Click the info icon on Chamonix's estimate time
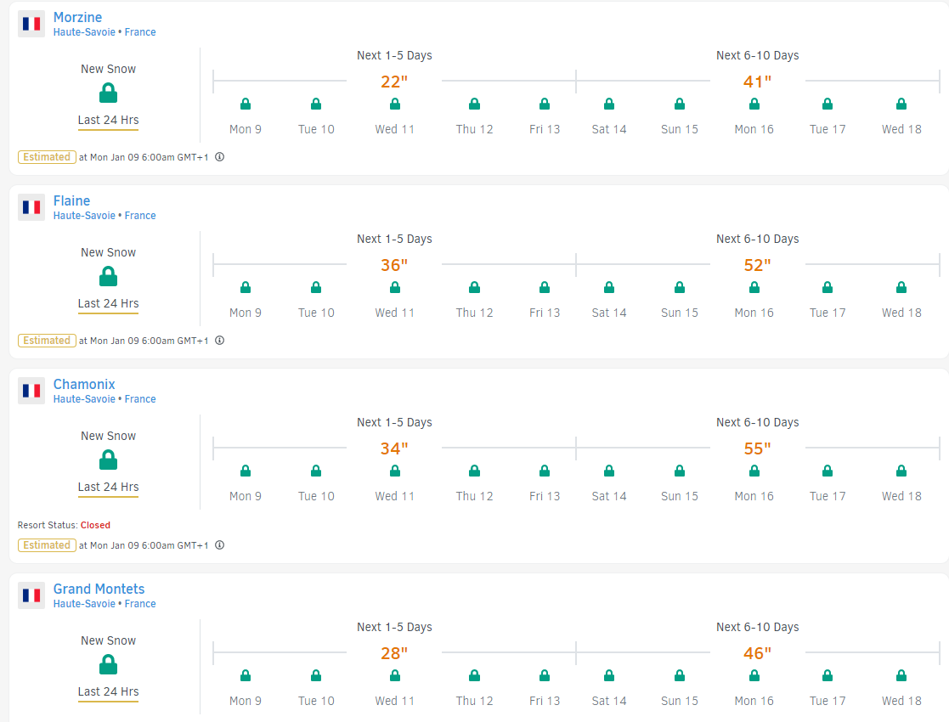Screen dimensions: 949x722 pyautogui.click(x=219, y=545)
